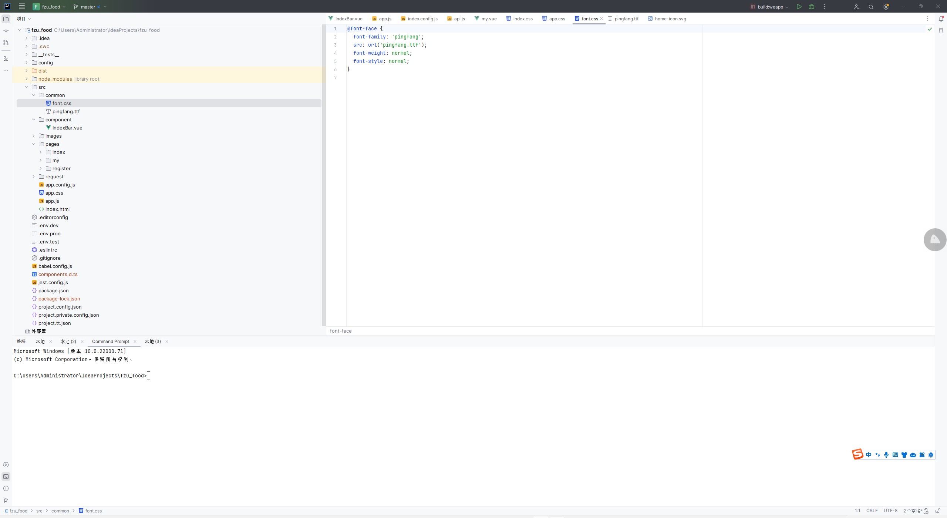
Task: Debug the build:weapp configuration
Action: [x=812, y=7]
